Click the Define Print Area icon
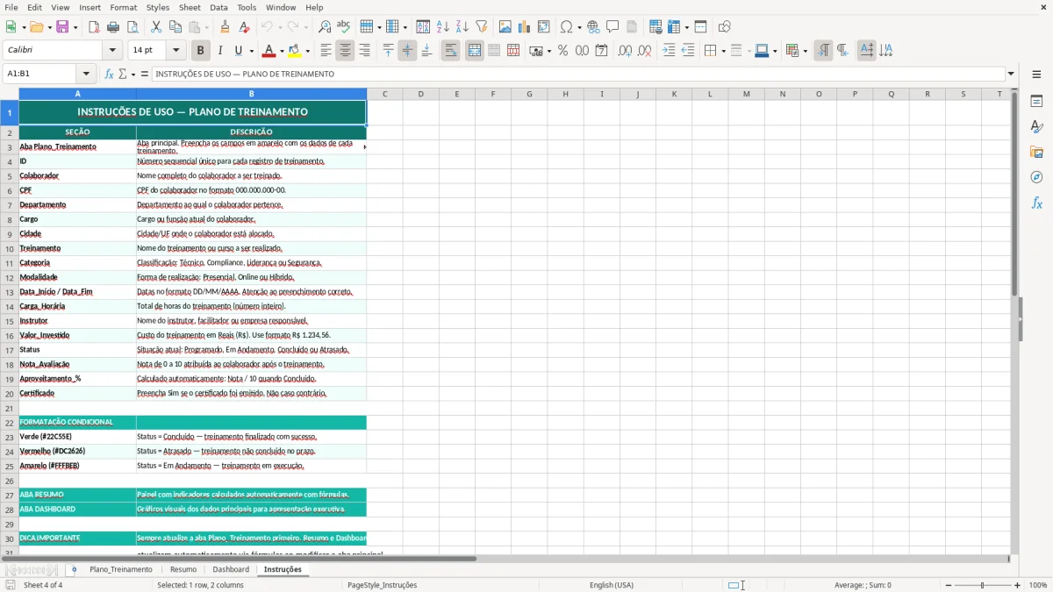Viewport: 1053px width, 592px height. pyautogui.click(x=655, y=27)
